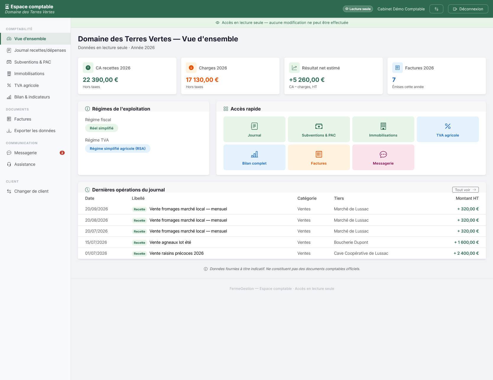The height and width of the screenshot is (380, 493).
Task: Click the TVA agricole percent tile icon
Action: point(448,126)
